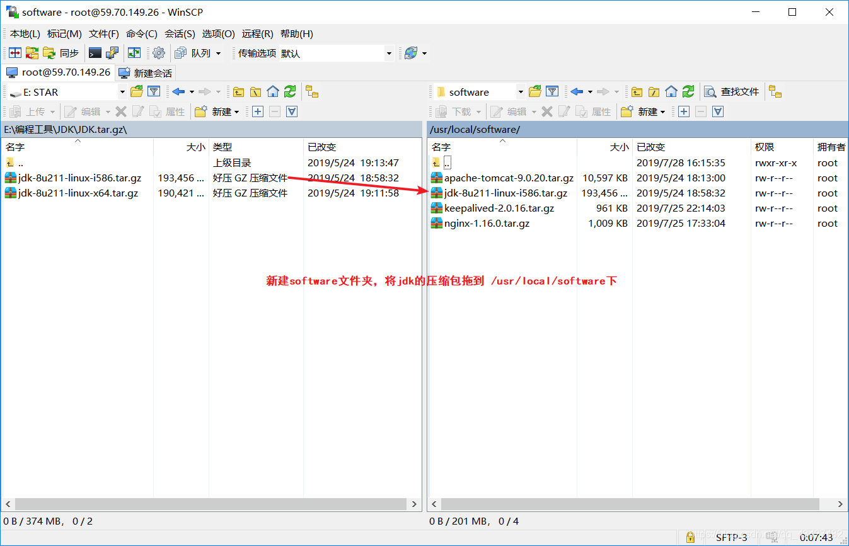Refresh the local panel
Viewport: 849px width, 546px height.
[290, 92]
